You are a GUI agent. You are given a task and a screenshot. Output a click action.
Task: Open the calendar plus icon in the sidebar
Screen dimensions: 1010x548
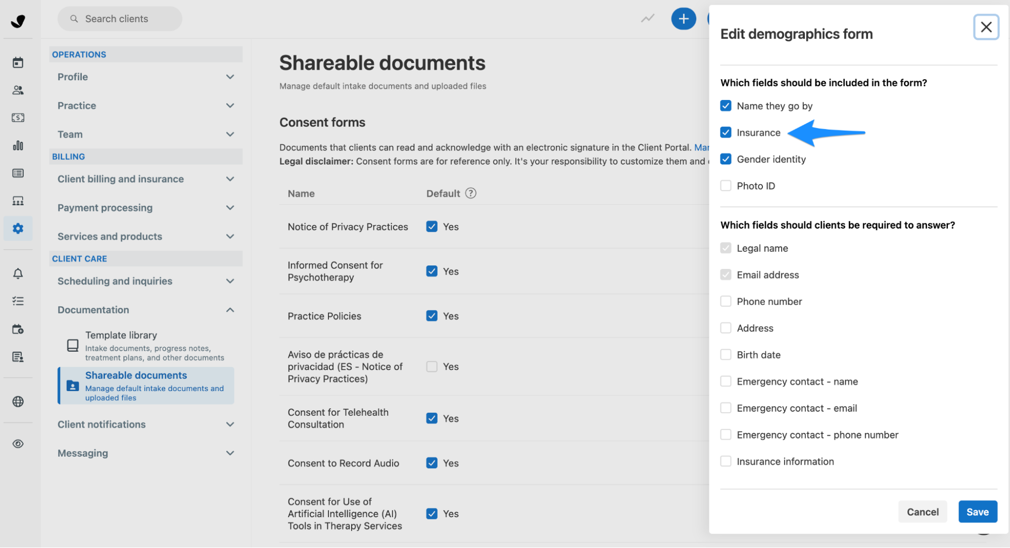[x=18, y=329]
